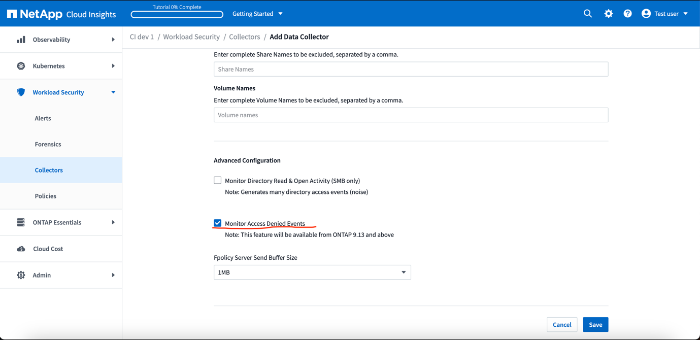Enable Monitor Directory Read & Open Activity checkbox
Image resolution: width=700 pixels, height=340 pixels.
click(218, 180)
